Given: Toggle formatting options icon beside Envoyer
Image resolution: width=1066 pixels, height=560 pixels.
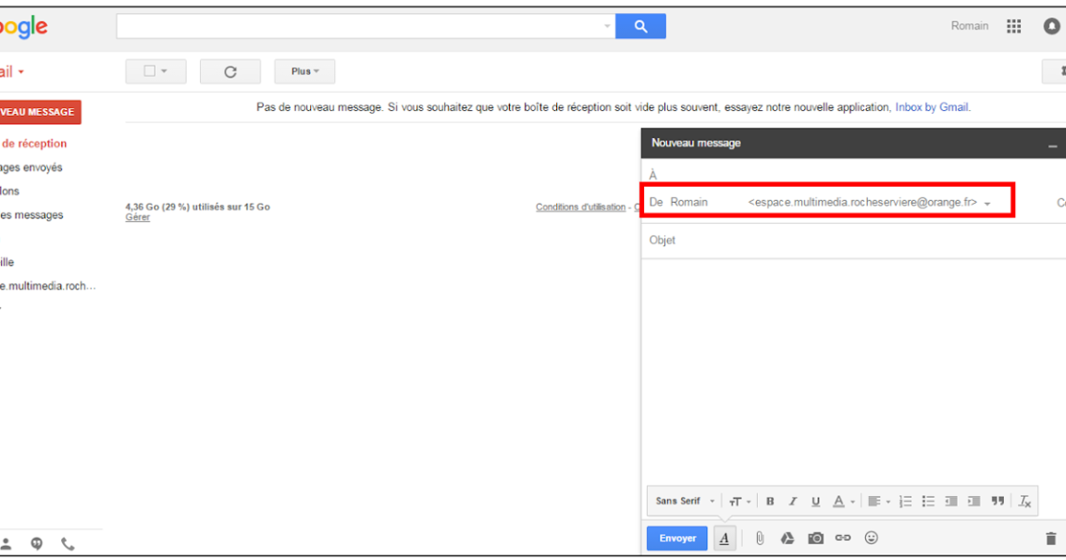Looking at the screenshot, I should 724,538.
